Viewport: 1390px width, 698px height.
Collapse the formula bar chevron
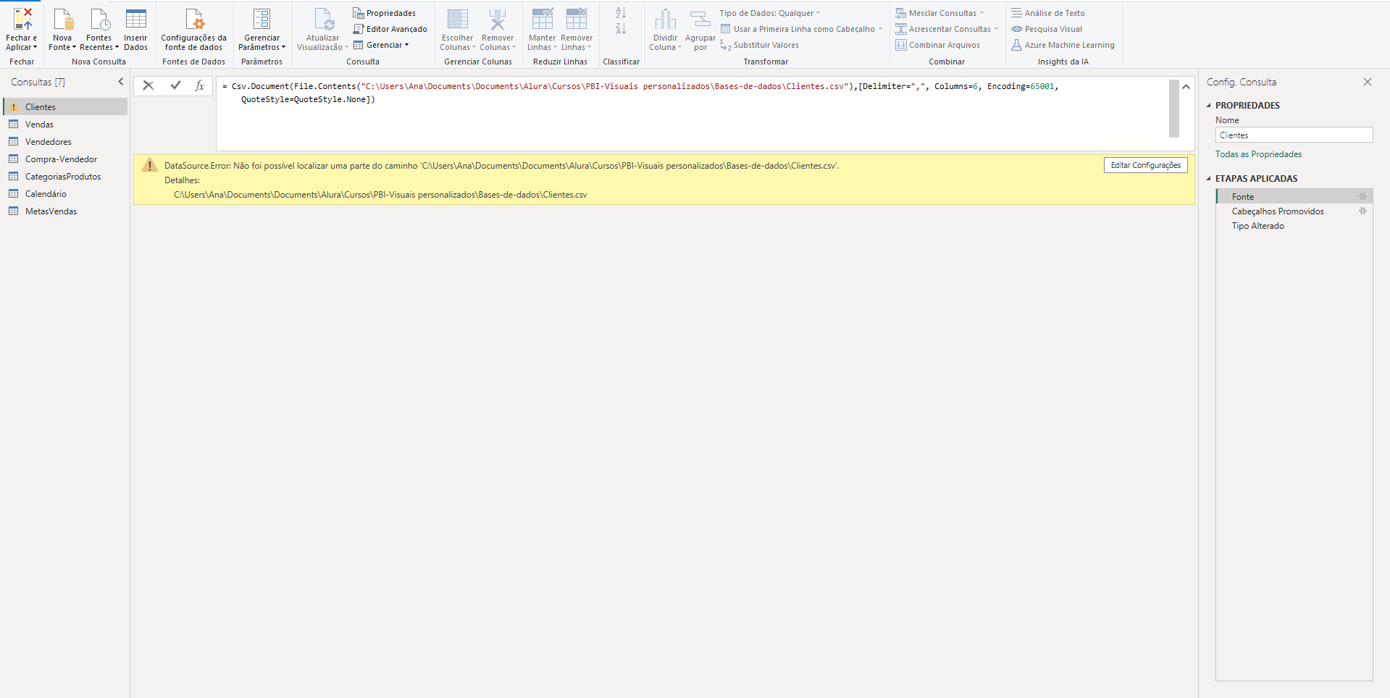click(1186, 87)
